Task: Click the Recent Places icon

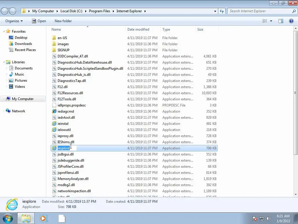Action: 11,50
